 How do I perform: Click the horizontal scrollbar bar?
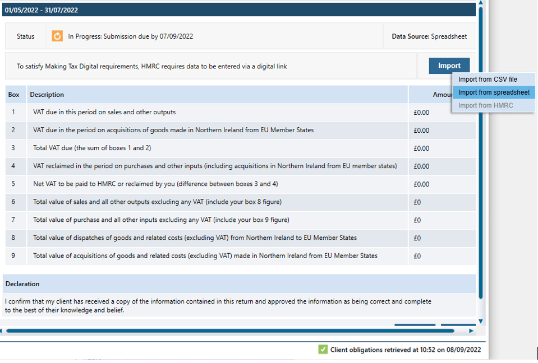(x=224, y=331)
